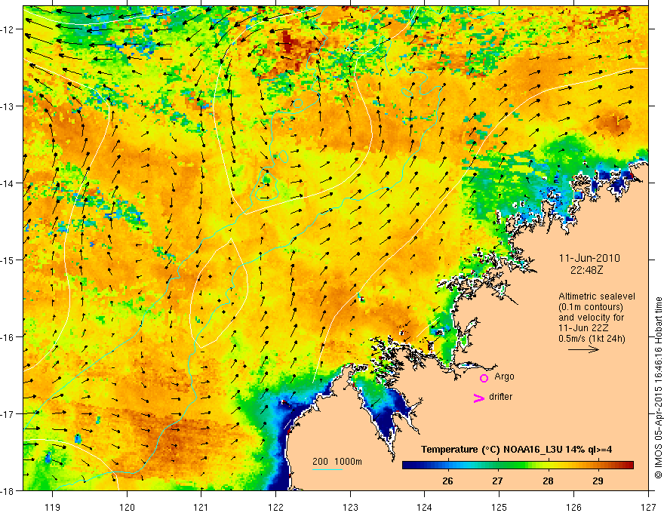Click the '200 1000m' depth label

(337, 462)
